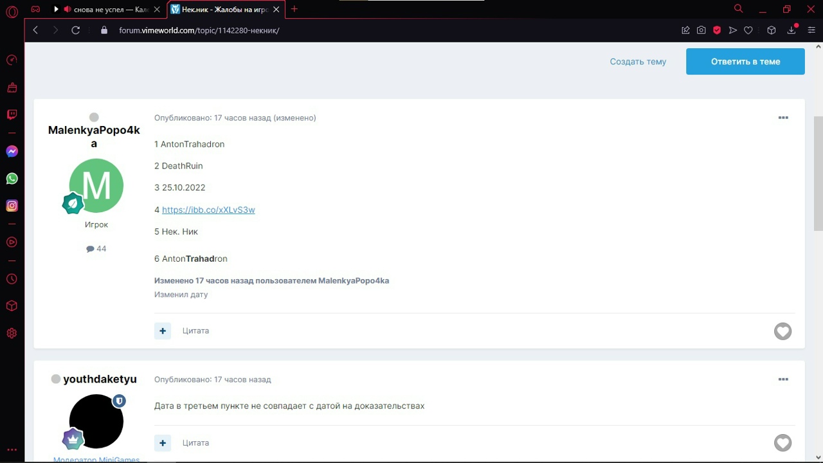
Task: Open options menu for first post
Action: 783,118
